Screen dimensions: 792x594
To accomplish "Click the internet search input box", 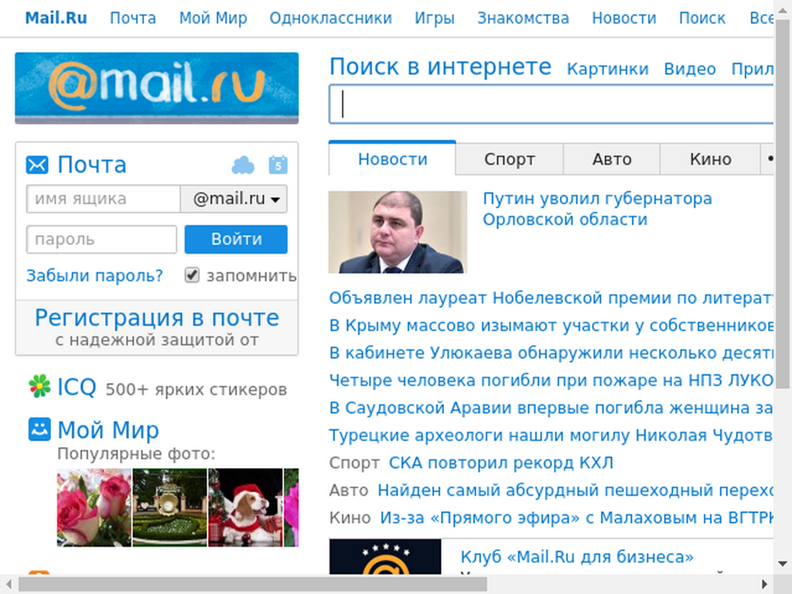I will coord(551,104).
